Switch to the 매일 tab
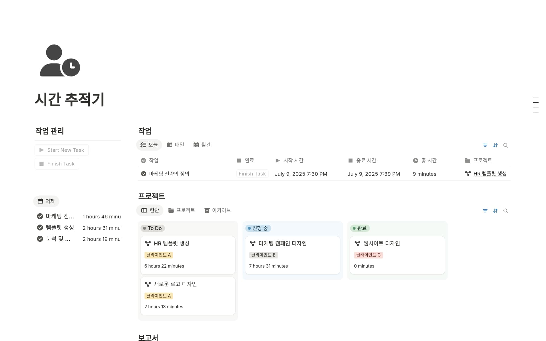546x341 pixels. (175, 145)
